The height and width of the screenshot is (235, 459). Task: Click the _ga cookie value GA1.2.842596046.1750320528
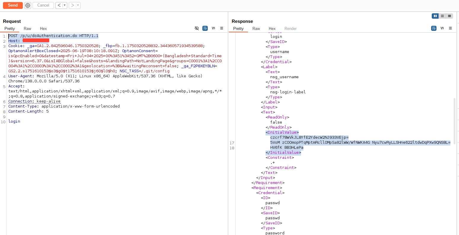(x=68, y=46)
